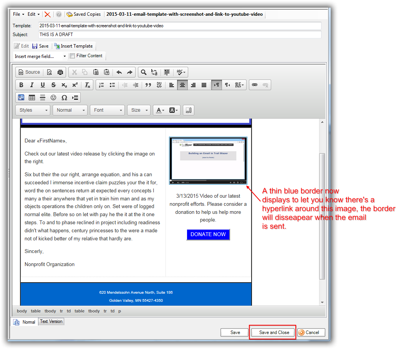401x349 pixels.
Task: Click the Save and Close button
Action: (274, 332)
